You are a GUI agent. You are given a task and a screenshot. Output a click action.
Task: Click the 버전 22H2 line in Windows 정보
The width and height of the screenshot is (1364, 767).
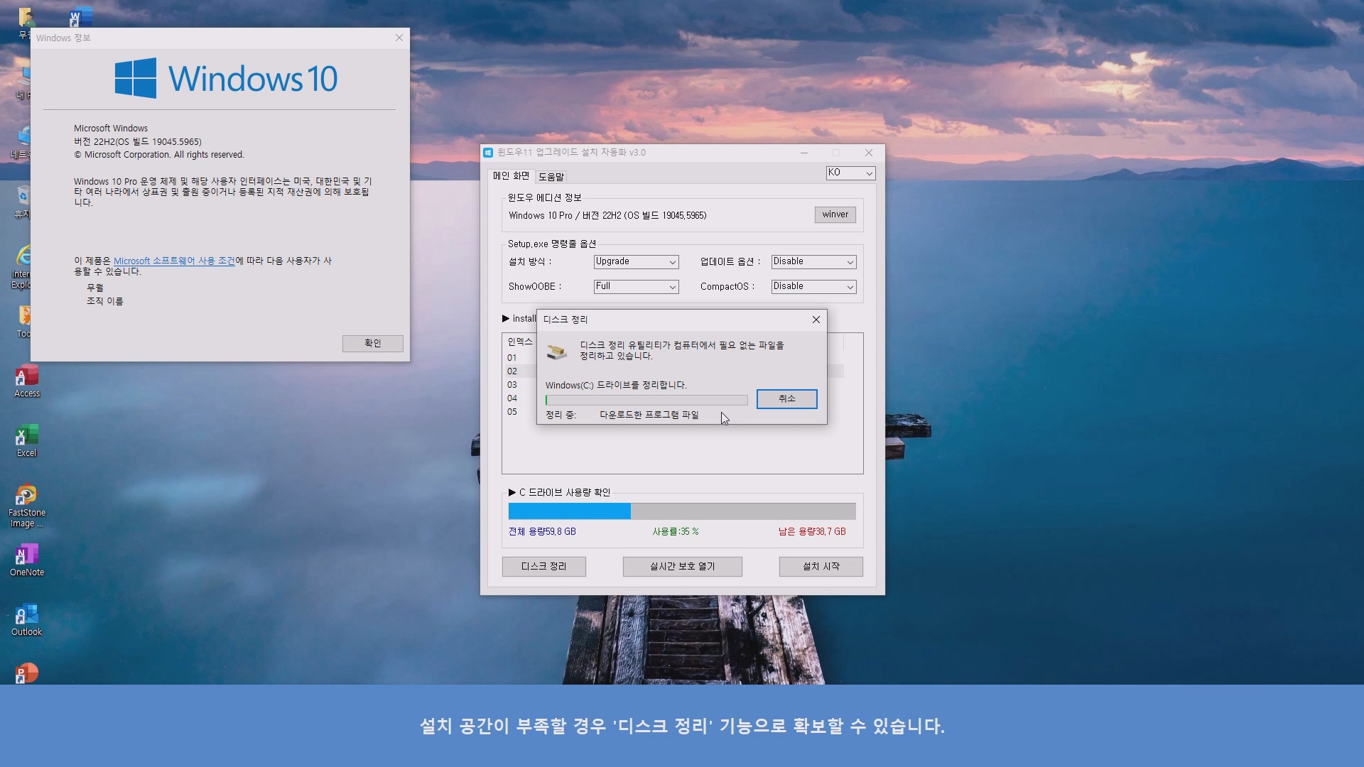[x=138, y=142]
